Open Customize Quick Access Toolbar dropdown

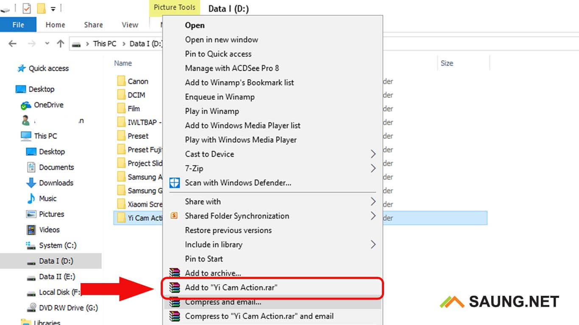tap(53, 8)
